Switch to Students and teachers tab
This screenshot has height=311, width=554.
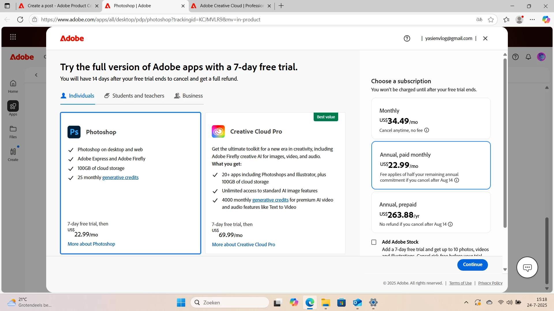134,96
